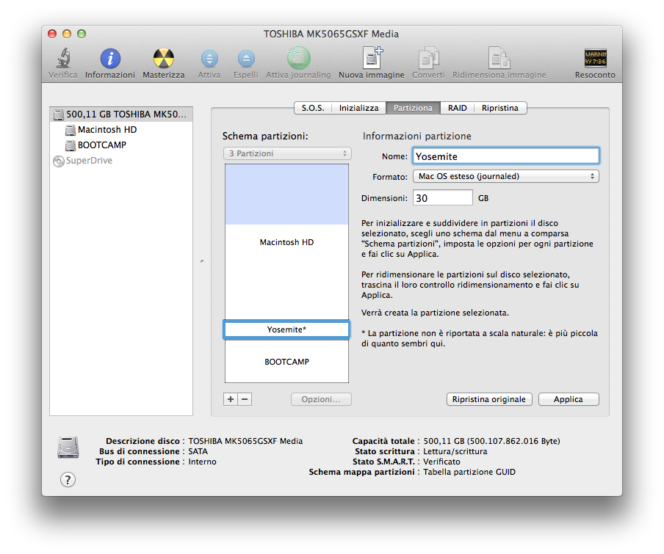Switch to the Partiziona tab

[413, 108]
